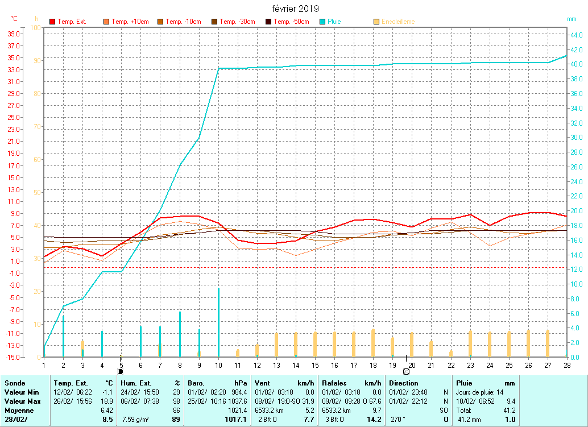Click the Temp. -10cm legend color square
Viewport: 588px width, 427px height.
pyautogui.click(x=160, y=22)
